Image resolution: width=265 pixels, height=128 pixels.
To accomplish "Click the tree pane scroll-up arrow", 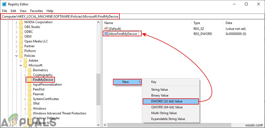I will [98, 22].
